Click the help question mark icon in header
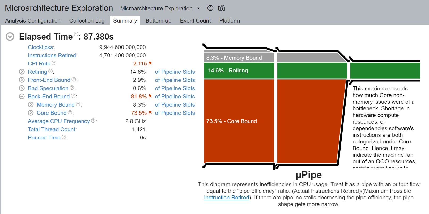The height and width of the screenshot is (214, 429). tap(210, 8)
